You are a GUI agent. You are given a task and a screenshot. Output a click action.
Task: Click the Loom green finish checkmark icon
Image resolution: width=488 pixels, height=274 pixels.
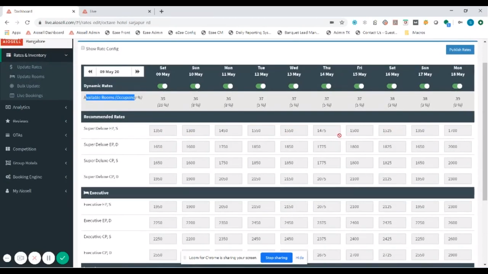[x=63, y=258]
